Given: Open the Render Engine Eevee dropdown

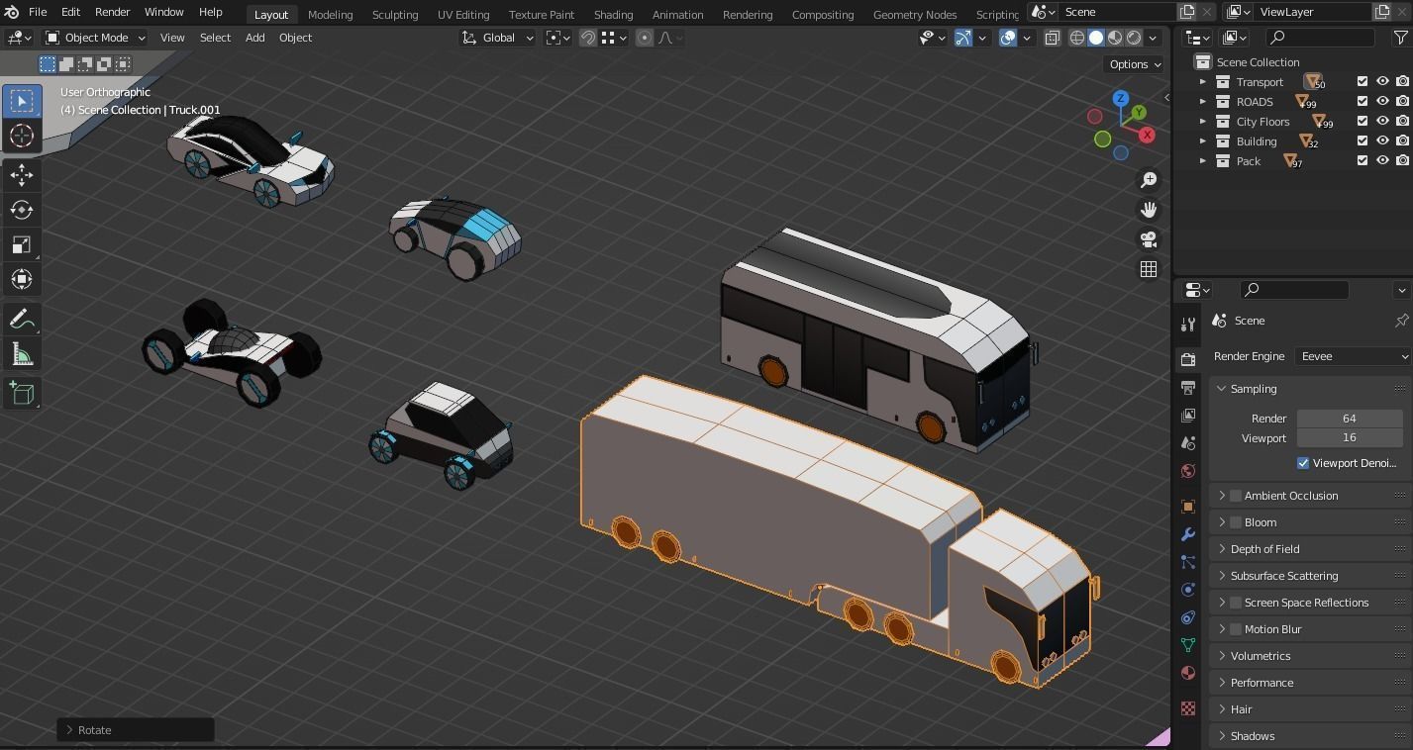Looking at the screenshot, I should [1352, 356].
